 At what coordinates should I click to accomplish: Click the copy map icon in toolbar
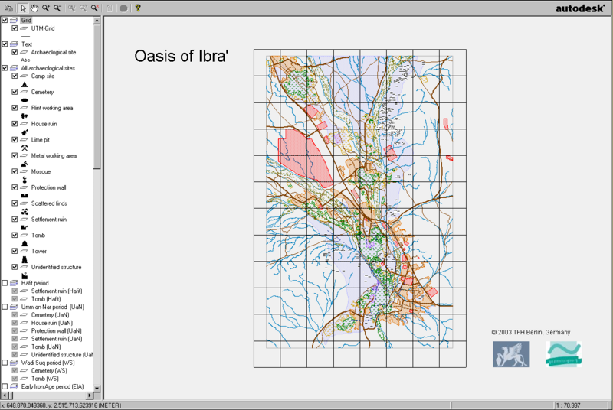[7, 8]
